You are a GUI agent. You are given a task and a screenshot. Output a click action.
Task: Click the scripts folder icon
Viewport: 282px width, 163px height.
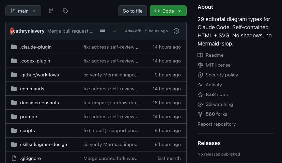pos(14,130)
